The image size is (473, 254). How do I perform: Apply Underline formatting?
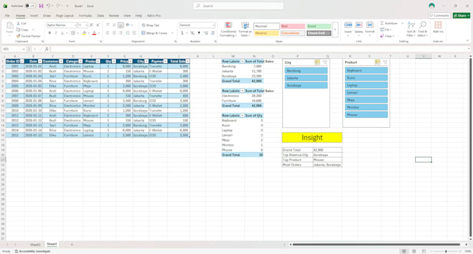63,33
